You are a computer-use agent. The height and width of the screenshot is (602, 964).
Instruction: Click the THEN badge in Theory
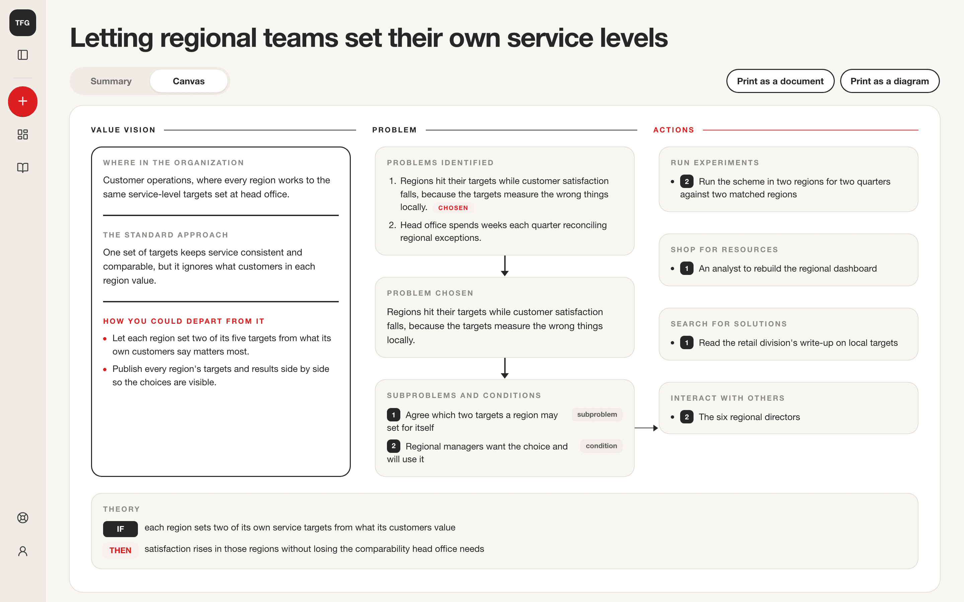(x=120, y=550)
